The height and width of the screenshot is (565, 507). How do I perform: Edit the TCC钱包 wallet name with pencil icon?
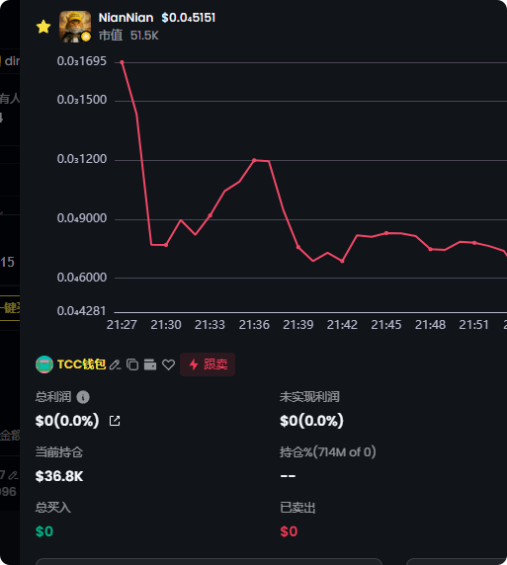(115, 364)
